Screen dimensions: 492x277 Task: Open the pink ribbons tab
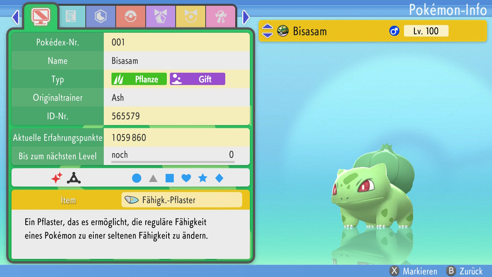pos(220,17)
